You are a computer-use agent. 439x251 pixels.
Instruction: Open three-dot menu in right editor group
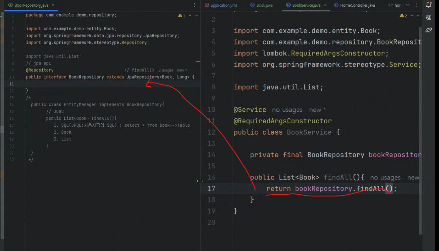tap(416, 5)
